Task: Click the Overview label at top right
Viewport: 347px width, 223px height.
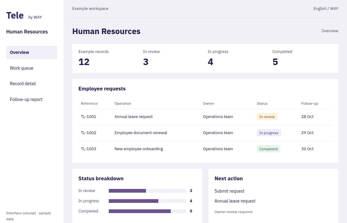Action: [x=330, y=31]
